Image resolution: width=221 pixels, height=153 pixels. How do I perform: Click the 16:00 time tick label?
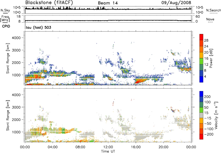click(136, 147)
